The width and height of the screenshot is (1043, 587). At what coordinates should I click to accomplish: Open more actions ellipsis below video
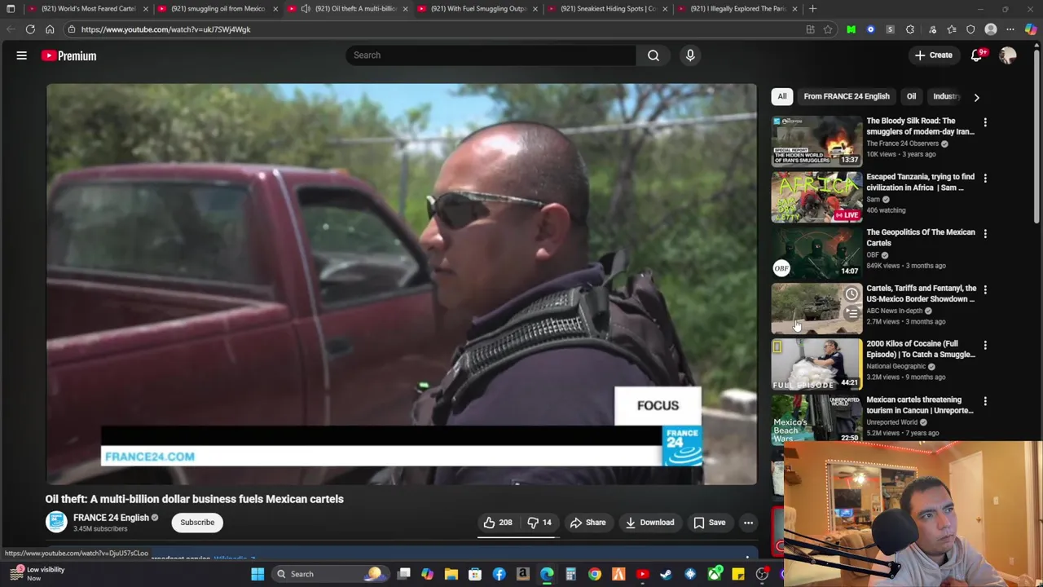pyautogui.click(x=748, y=523)
